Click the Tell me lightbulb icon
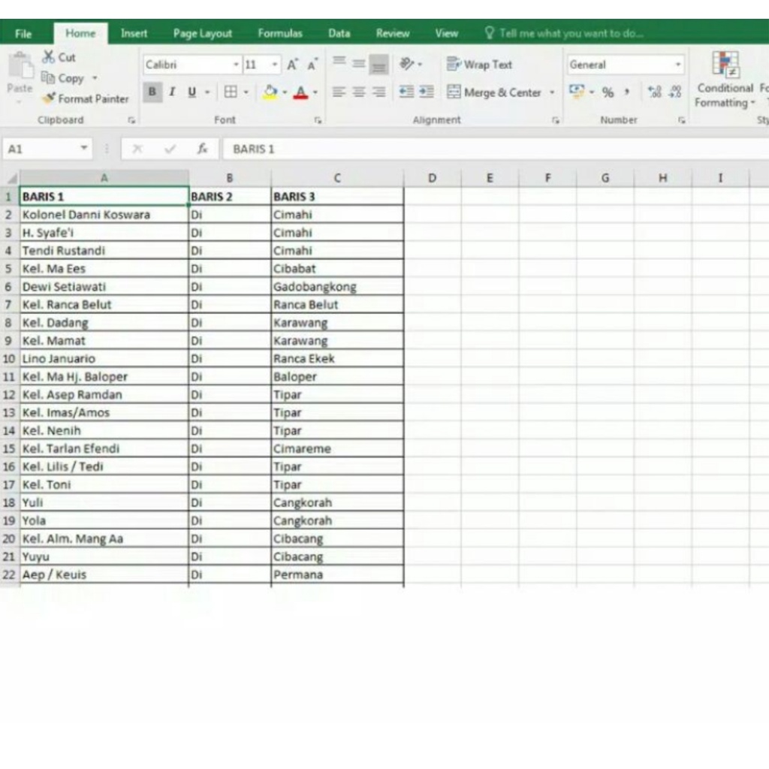This screenshot has width=769, height=769. coord(489,33)
